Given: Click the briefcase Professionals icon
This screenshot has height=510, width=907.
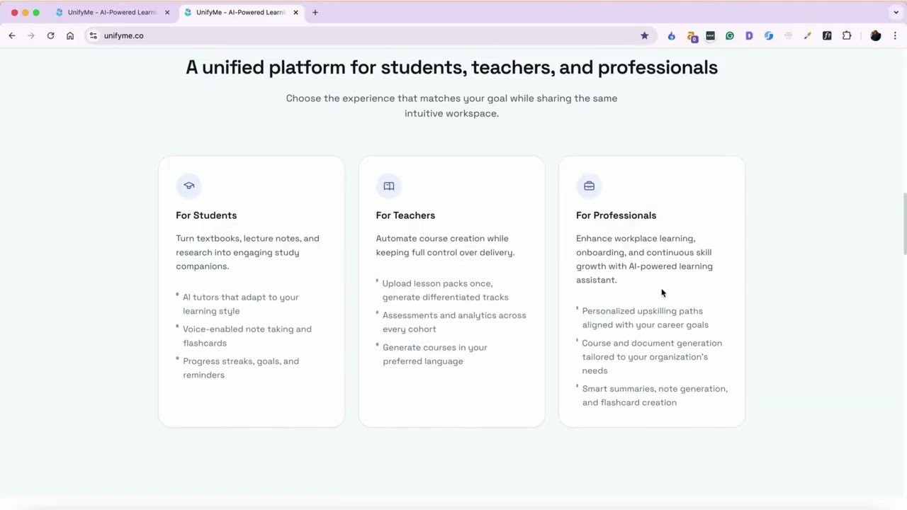Looking at the screenshot, I should tap(589, 186).
